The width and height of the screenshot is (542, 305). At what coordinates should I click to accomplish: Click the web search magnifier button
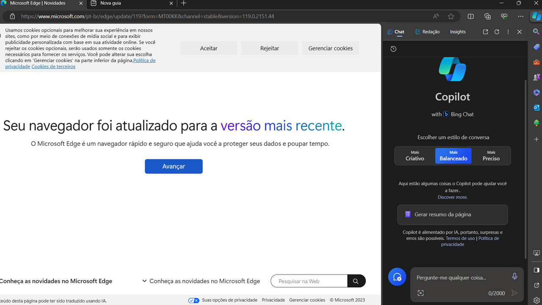pyautogui.click(x=356, y=281)
